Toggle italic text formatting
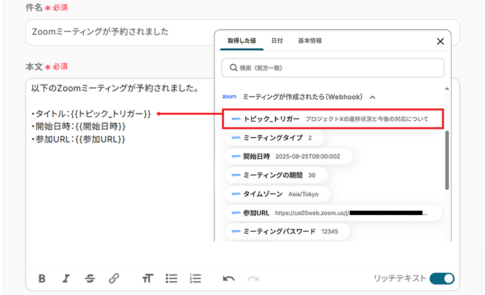 [x=66, y=278]
